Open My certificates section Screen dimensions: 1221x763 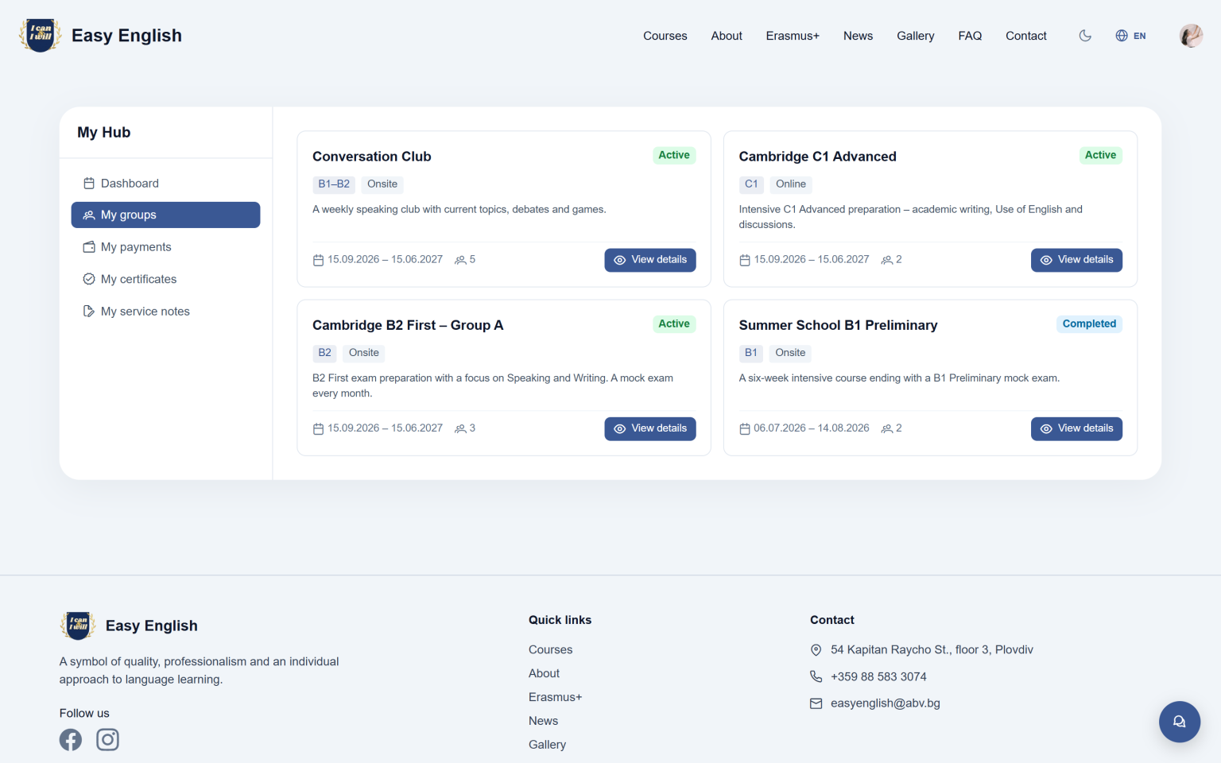(165, 279)
